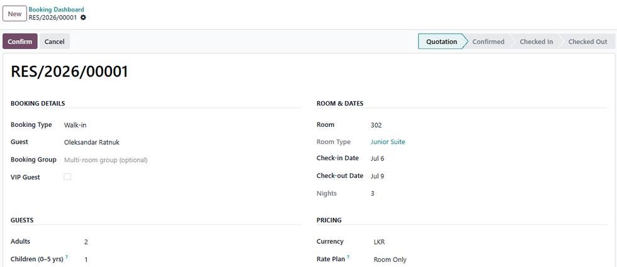Tick the VIP Guest checkbox

[x=68, y=177]
